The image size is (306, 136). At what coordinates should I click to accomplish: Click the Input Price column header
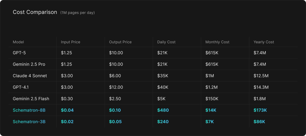click(70, 42)
